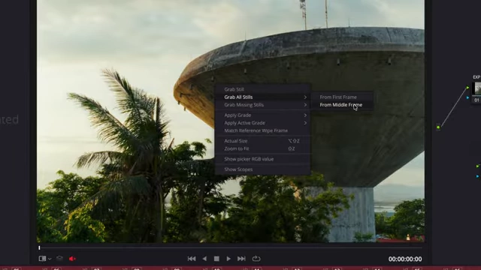Jump to first frame of clip

(192, 259)
